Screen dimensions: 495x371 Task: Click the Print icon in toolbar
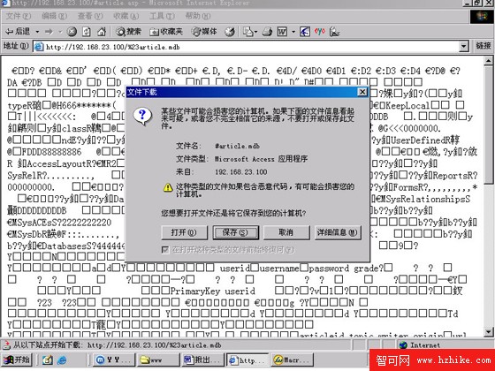(x=267, y=32)
